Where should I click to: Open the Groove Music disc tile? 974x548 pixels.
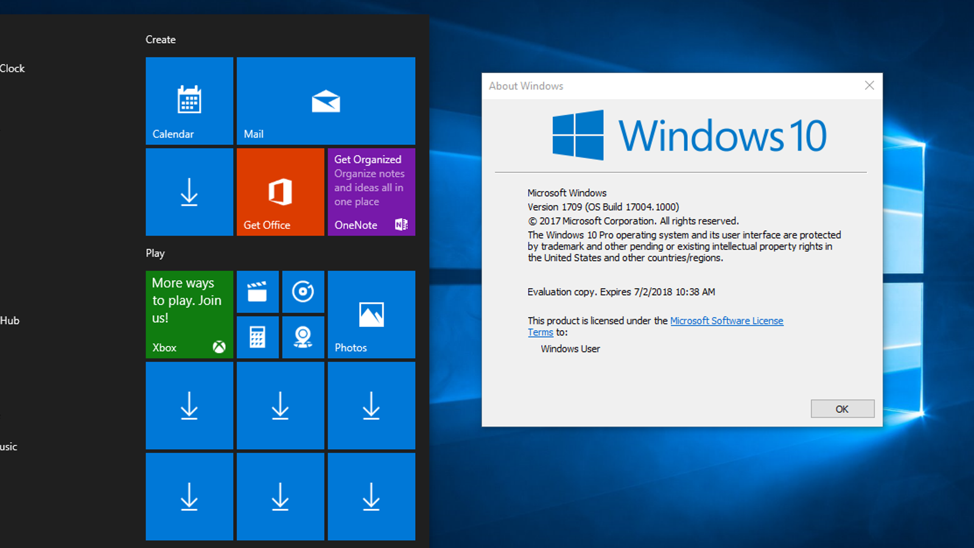pyautogui.click(x=303, y=292)
